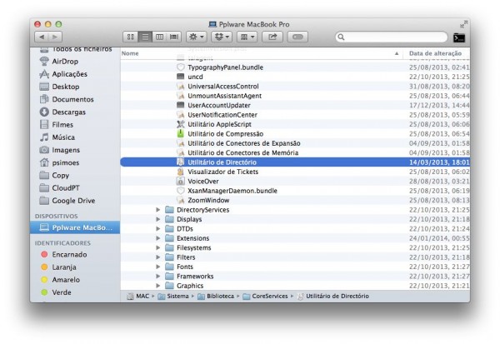This screenshot has height=344, width=500.
Task: Expand the Fonts folder
Action: click(157, 267)
